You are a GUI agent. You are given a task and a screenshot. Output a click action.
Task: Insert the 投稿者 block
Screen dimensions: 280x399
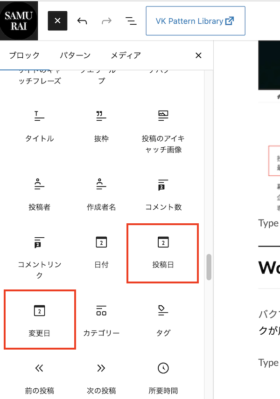[40, 196]
